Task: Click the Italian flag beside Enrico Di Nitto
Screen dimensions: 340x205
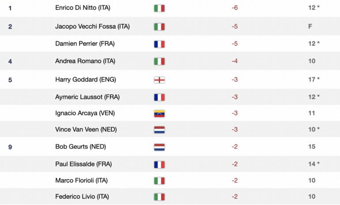Action: (159, 8)
